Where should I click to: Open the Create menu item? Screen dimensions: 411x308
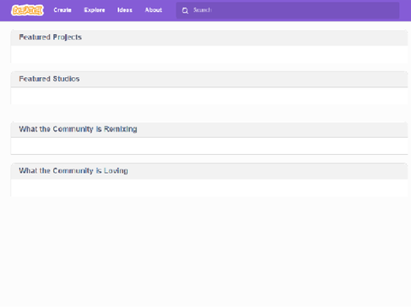click(x=63, y=10)
